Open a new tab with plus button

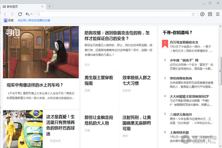tap(50, 6)
